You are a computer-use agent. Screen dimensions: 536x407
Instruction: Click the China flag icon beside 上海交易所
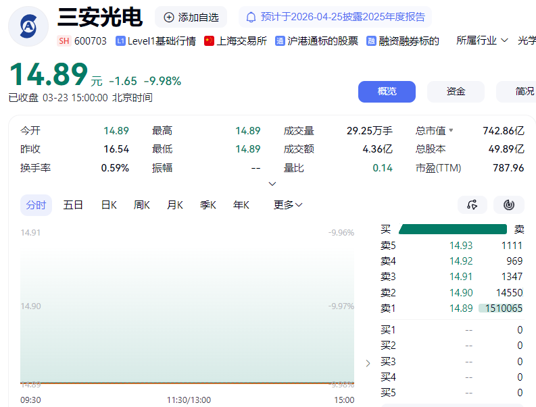(209, 41)
